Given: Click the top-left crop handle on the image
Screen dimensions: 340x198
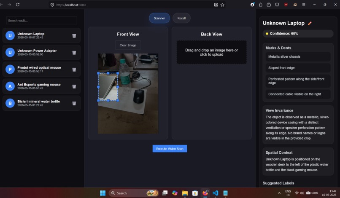Looking at the screenshot, I should pos(98,73).
